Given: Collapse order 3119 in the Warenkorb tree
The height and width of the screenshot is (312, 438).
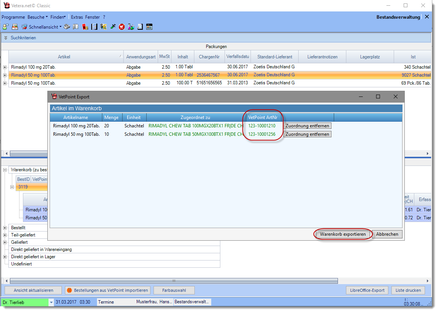Looking at the screenshot, I should click(x=12, y=187).
